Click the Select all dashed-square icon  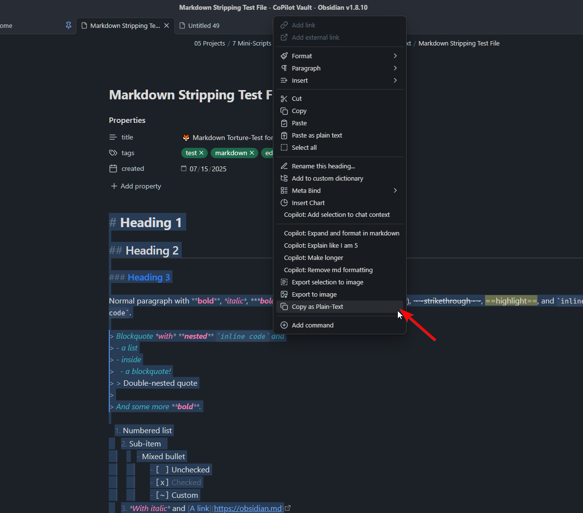[x=284, y=148]
